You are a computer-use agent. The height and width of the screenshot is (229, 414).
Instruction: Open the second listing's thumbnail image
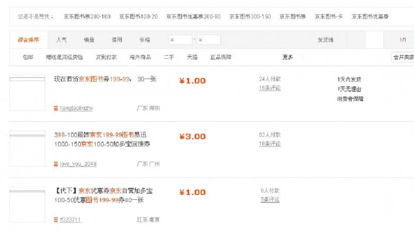point(27,148)
